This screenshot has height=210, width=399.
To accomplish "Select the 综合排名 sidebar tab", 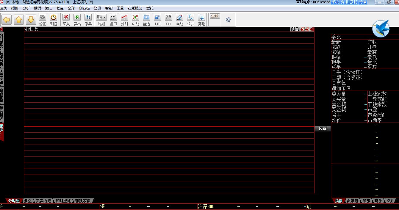I will pyautogui.click(x=2, y=114).
